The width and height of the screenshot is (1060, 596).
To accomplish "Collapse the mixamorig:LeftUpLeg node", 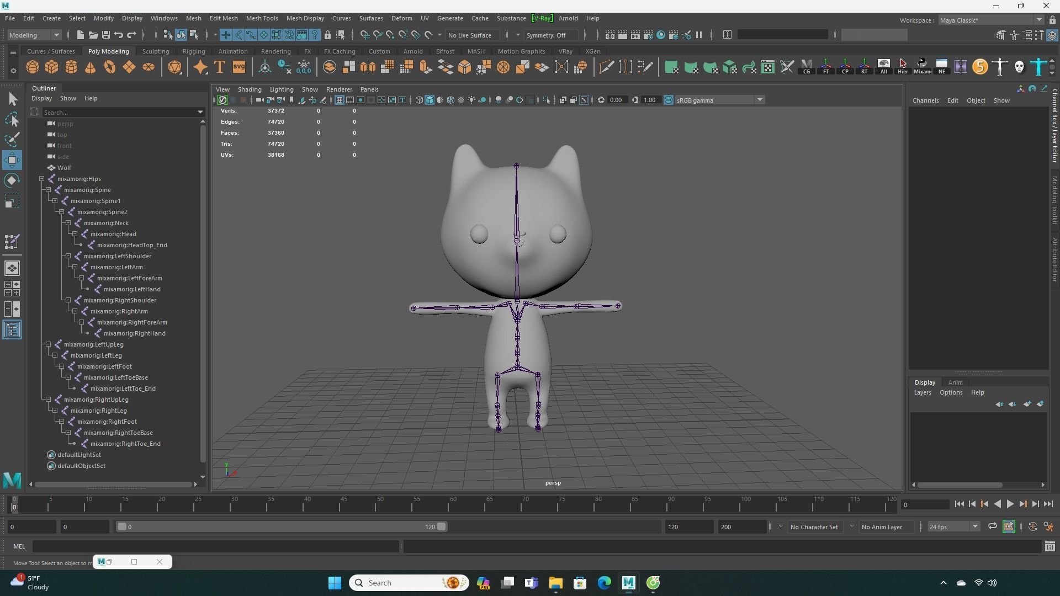I will click(x=49, y=344).
